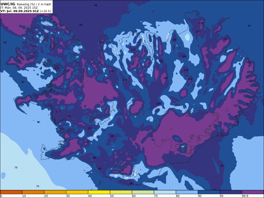The image size is (264, 198).
Task: Click the legend tick label '50'
Action: click(x=112, y=196)
